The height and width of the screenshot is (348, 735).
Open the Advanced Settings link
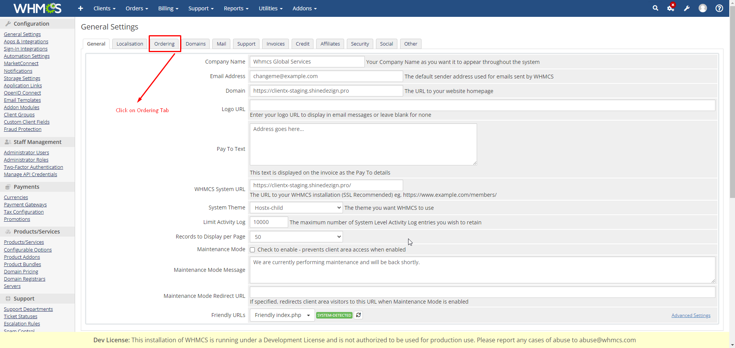point(691,315)
